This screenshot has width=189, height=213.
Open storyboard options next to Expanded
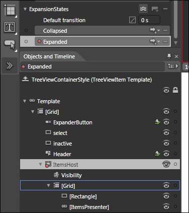pyautogui.click(x=173, y=66)
